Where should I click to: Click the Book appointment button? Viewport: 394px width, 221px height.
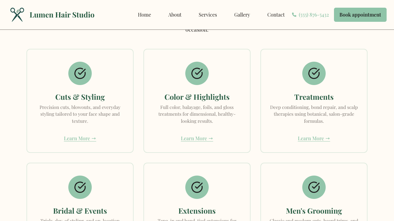tap(360, 15)
